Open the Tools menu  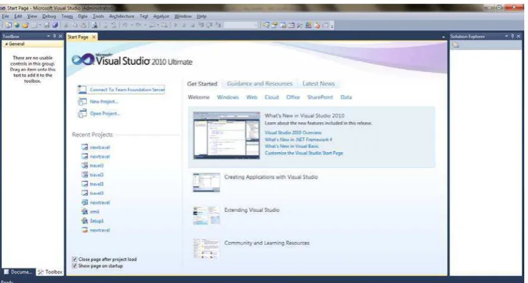click(98, 16)
